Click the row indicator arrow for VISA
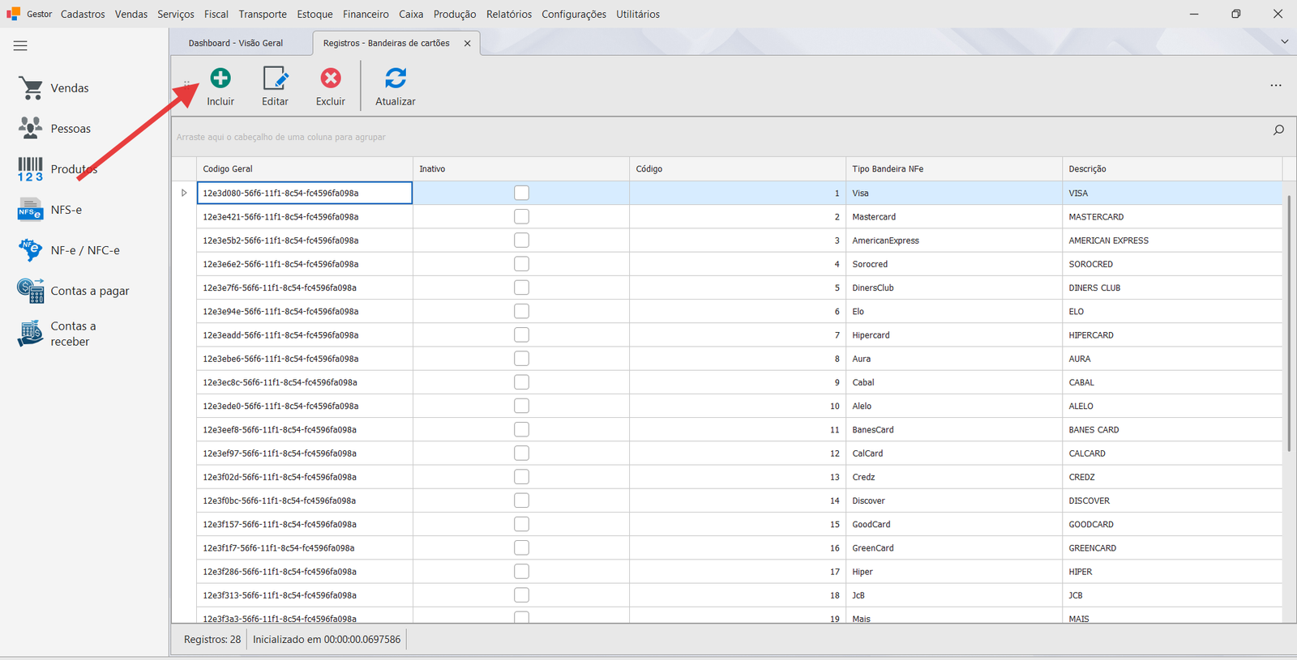 pos(184,193)
